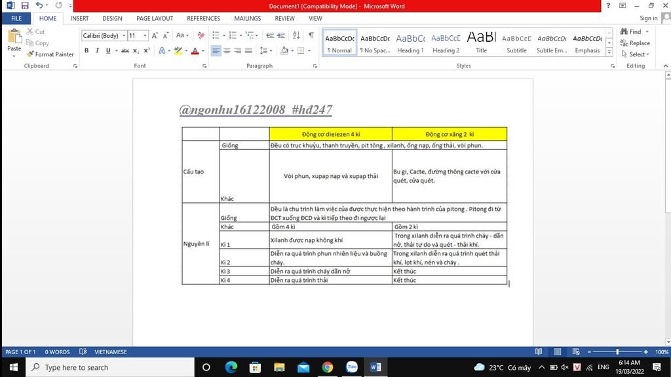
Task: Click the text highlight color button
Action: pos(178,50)
